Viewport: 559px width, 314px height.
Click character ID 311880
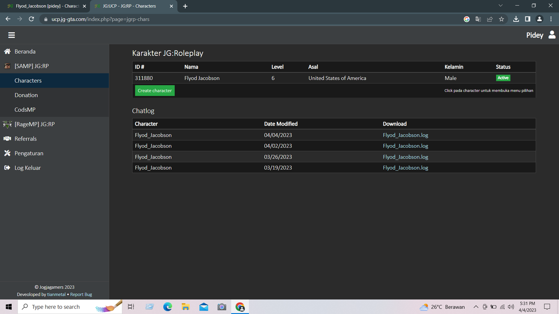144,78
